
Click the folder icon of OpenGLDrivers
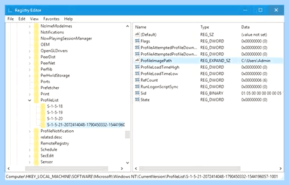(36, 50)
